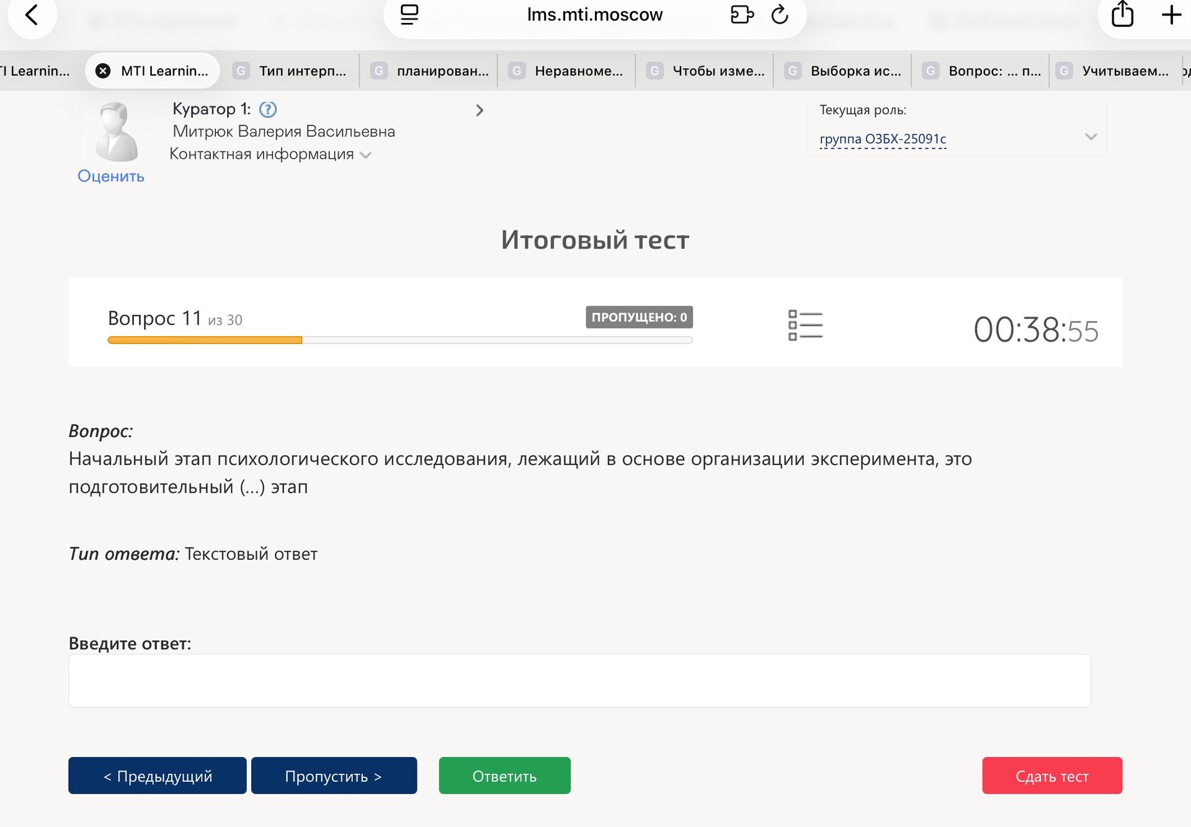Close the active MTI Learning tab
This screenshot has width=1191, height=827.
(x=104, y=71)
